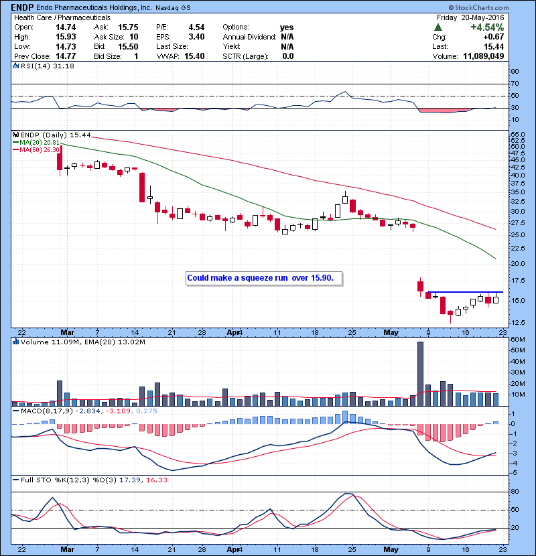Click the VWAP value 15.40
Image resolution: width=536 pixels, height=556 pixels.
click(194, 56)
